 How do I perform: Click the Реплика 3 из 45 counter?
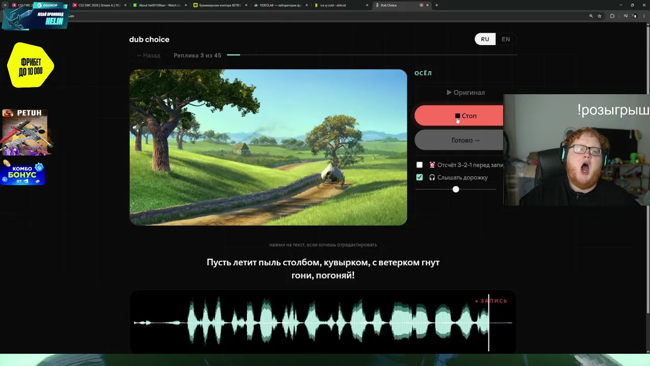(x=198, y=55)
